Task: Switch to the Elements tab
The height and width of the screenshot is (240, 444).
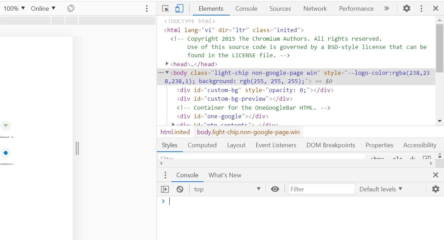Action: [211, 9]
